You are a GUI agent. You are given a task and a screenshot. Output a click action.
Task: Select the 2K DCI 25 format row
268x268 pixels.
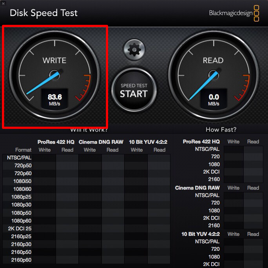[86, 228]
